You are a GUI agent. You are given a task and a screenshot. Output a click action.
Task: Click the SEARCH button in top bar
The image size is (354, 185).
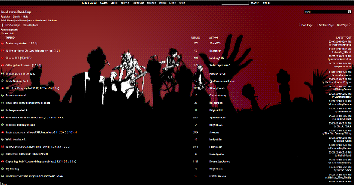(255, 3)
